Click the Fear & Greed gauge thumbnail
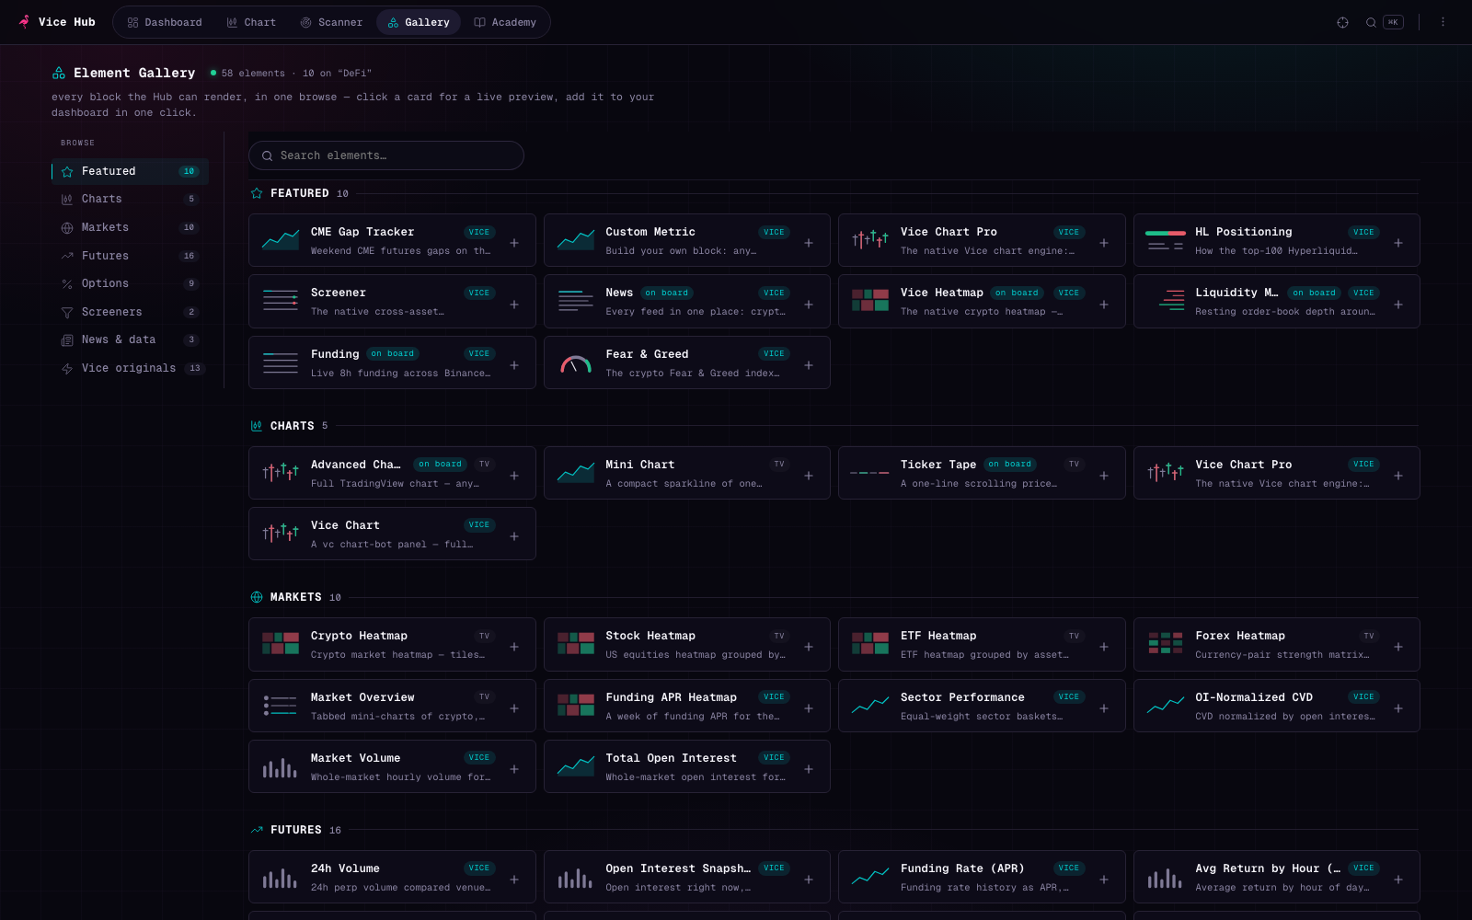This screenshot has width=1472, height=920. [x=576, y=364]
